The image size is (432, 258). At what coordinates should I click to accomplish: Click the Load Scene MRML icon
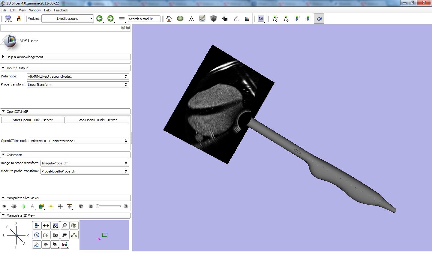pyautogui.click(x=8, y=19)
